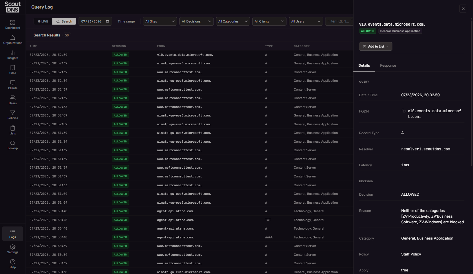Click the Filter FQDN input field
Screen dimensions: 473x274
(339, 21)
